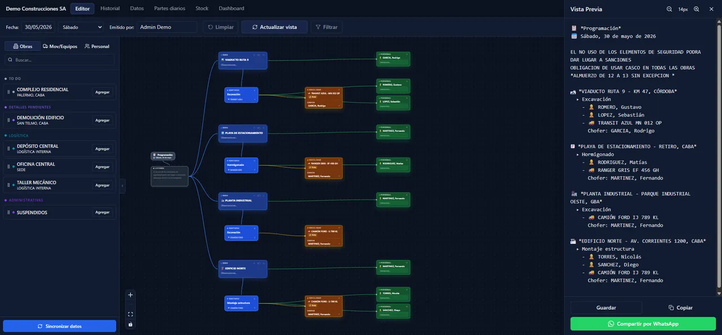This screenshot has height=335, width=722.
Task: Go to the Stock tab
Action: click(202, 8)
